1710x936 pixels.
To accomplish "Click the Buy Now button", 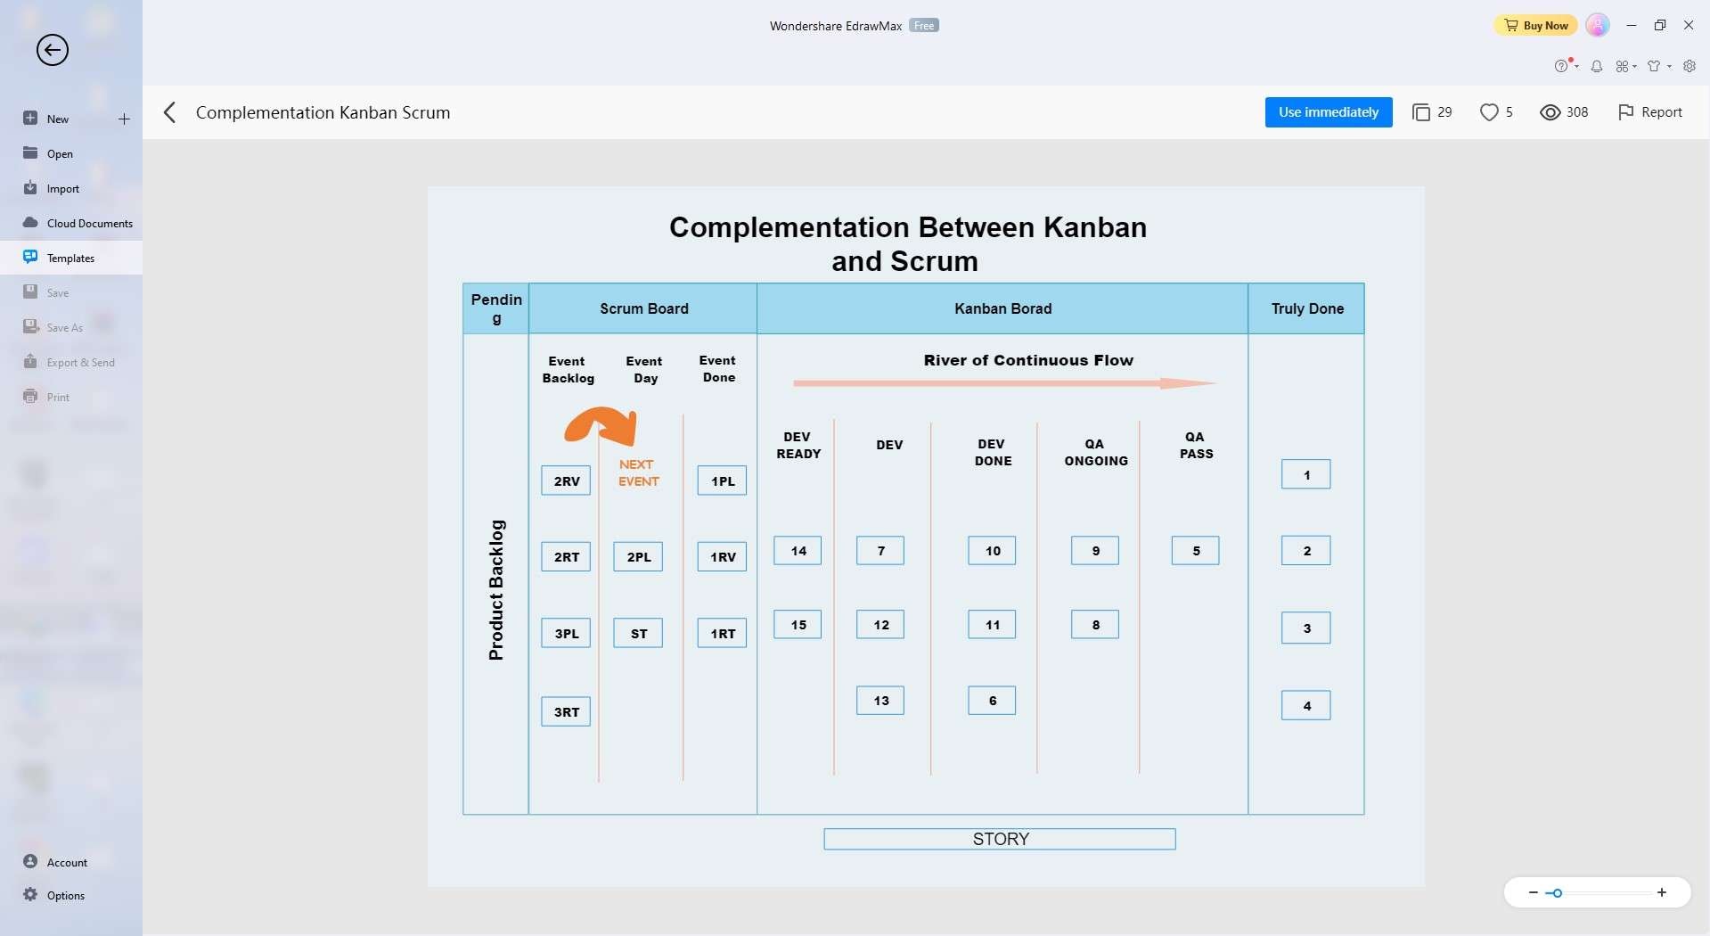I will click(x=1535, y=25).
